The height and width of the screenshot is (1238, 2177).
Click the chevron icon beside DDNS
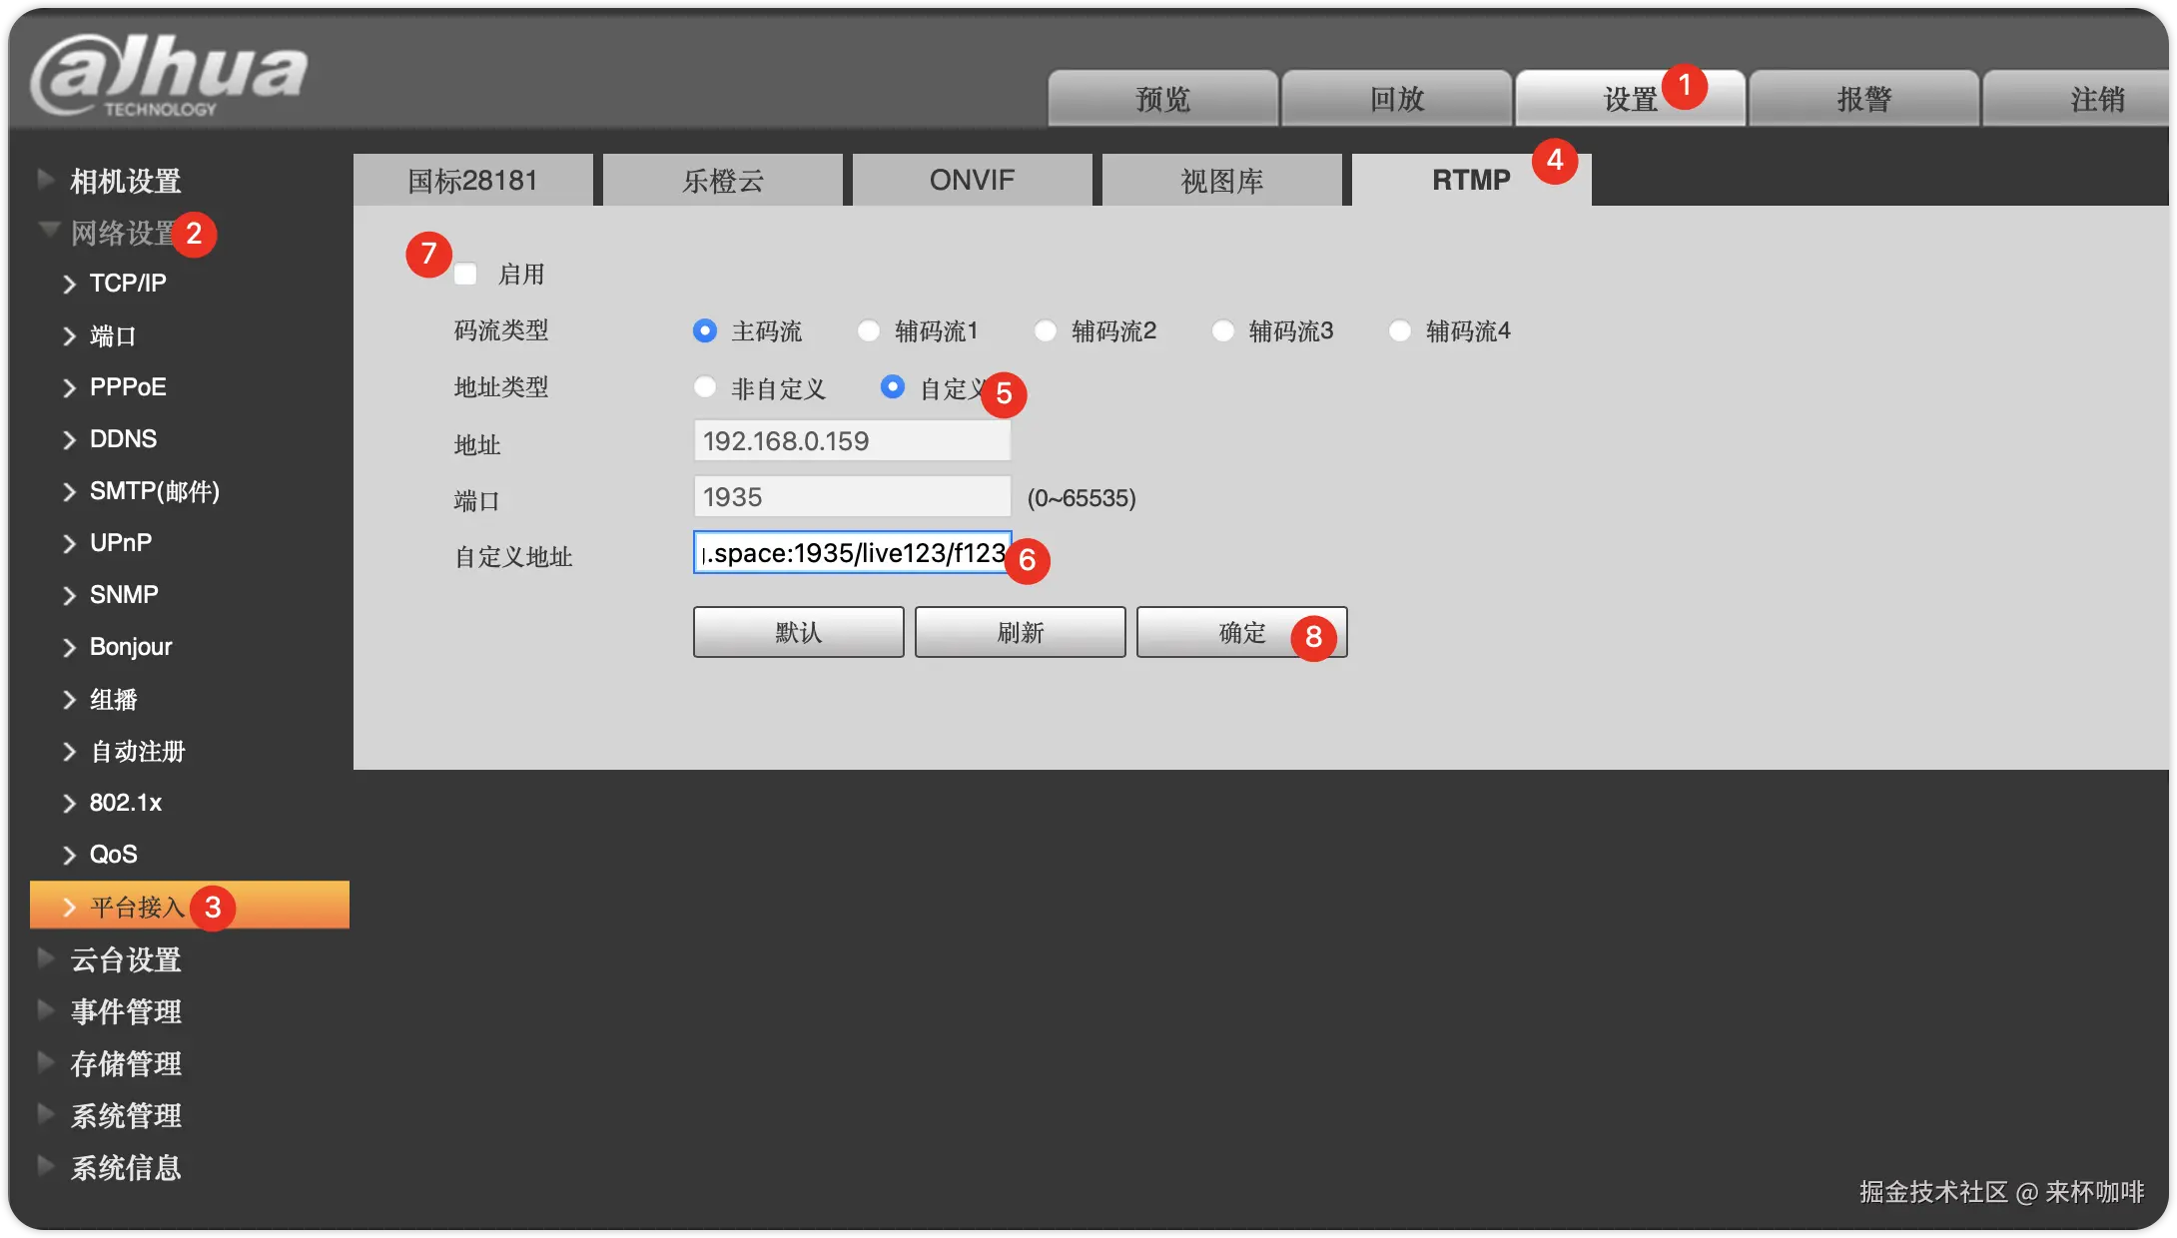[x=69, y=440]
